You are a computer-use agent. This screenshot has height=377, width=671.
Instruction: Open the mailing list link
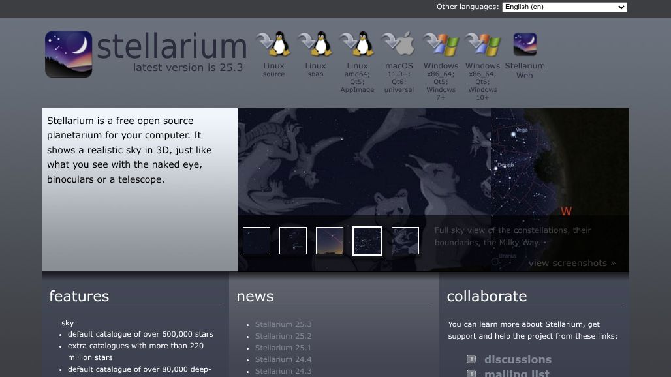point(516,372)
